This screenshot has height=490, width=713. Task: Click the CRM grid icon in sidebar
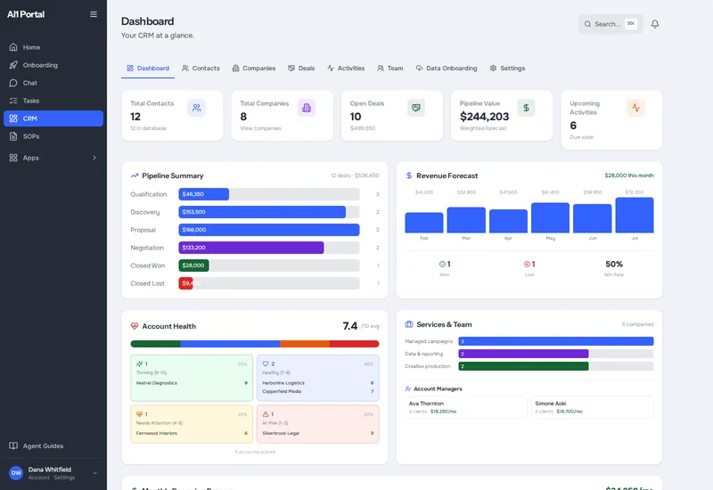[13, 118]
